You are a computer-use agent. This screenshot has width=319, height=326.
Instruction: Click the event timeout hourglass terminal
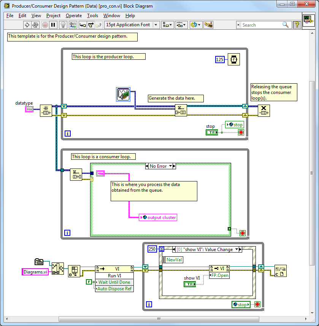coord(162,249)
